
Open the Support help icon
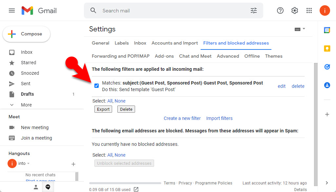[280, 10]
